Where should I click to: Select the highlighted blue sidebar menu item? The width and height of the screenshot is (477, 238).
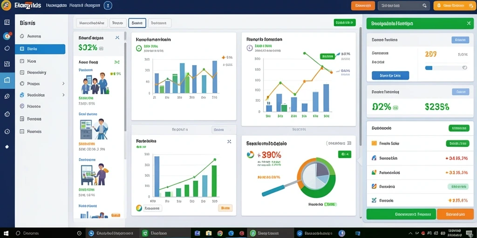point(40,49)
